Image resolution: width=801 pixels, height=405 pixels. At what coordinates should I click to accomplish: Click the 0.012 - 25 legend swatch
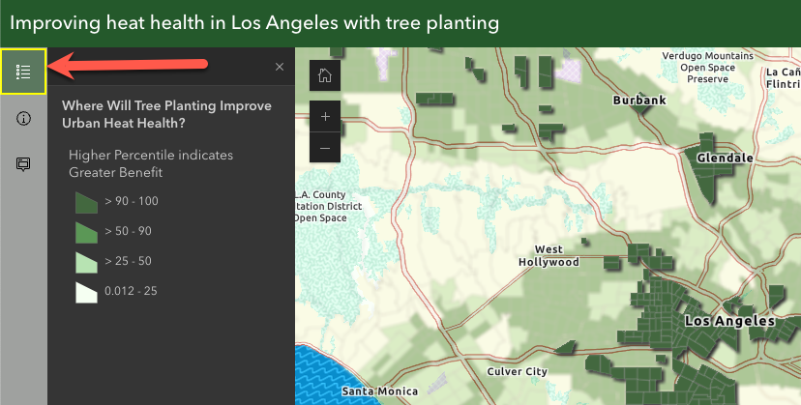tap(87, 291)
